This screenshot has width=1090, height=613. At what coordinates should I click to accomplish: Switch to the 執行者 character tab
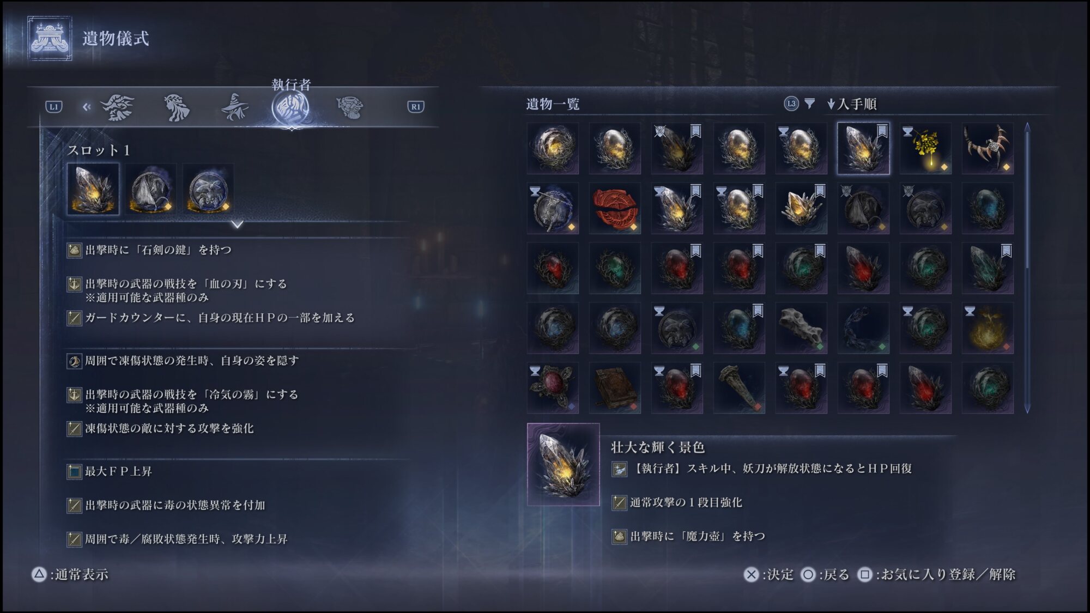(x=291, y=107)
